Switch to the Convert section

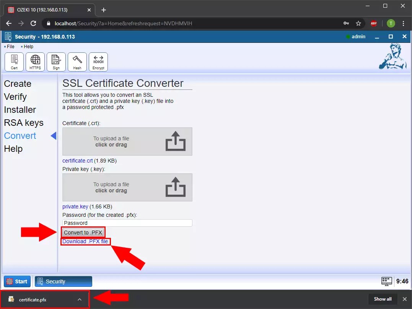coord(20,135)
